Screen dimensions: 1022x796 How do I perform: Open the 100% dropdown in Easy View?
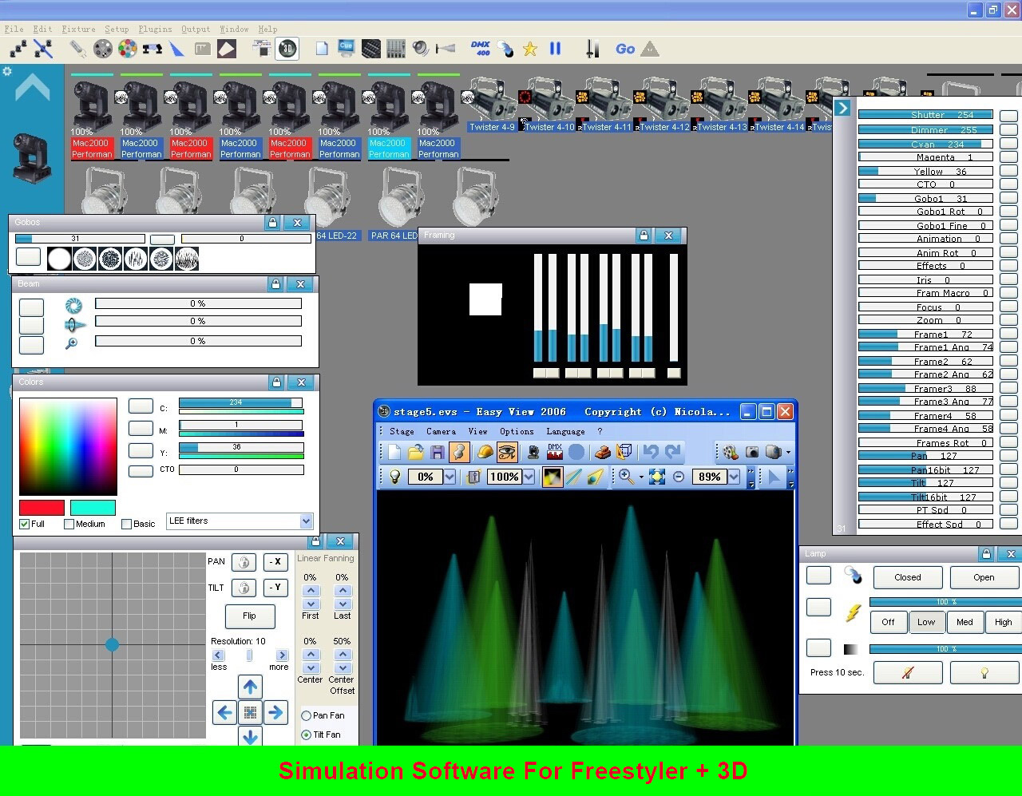[x=529, y=477]
